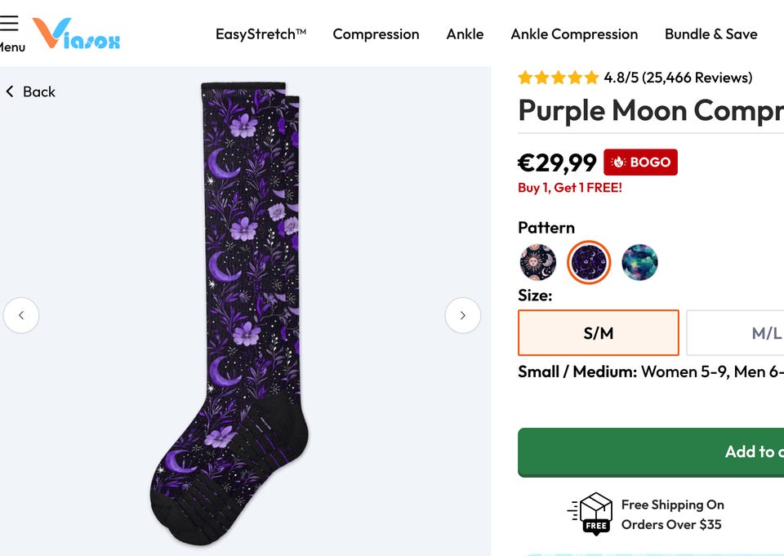Open the Bundle & Save page
This screenshot has height=556, width=784.
pos(710,34)
